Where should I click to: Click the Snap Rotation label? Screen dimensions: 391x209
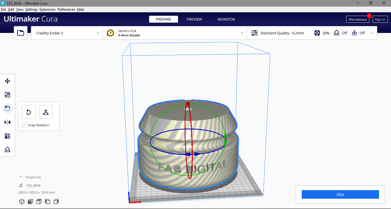click(39, 125)
